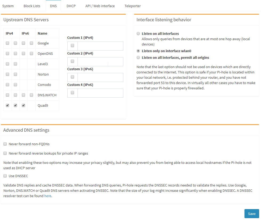Choose Listen on all interfaces, permit all origins
The width and height of the screenshot is (261, 220).
(138, 57)
